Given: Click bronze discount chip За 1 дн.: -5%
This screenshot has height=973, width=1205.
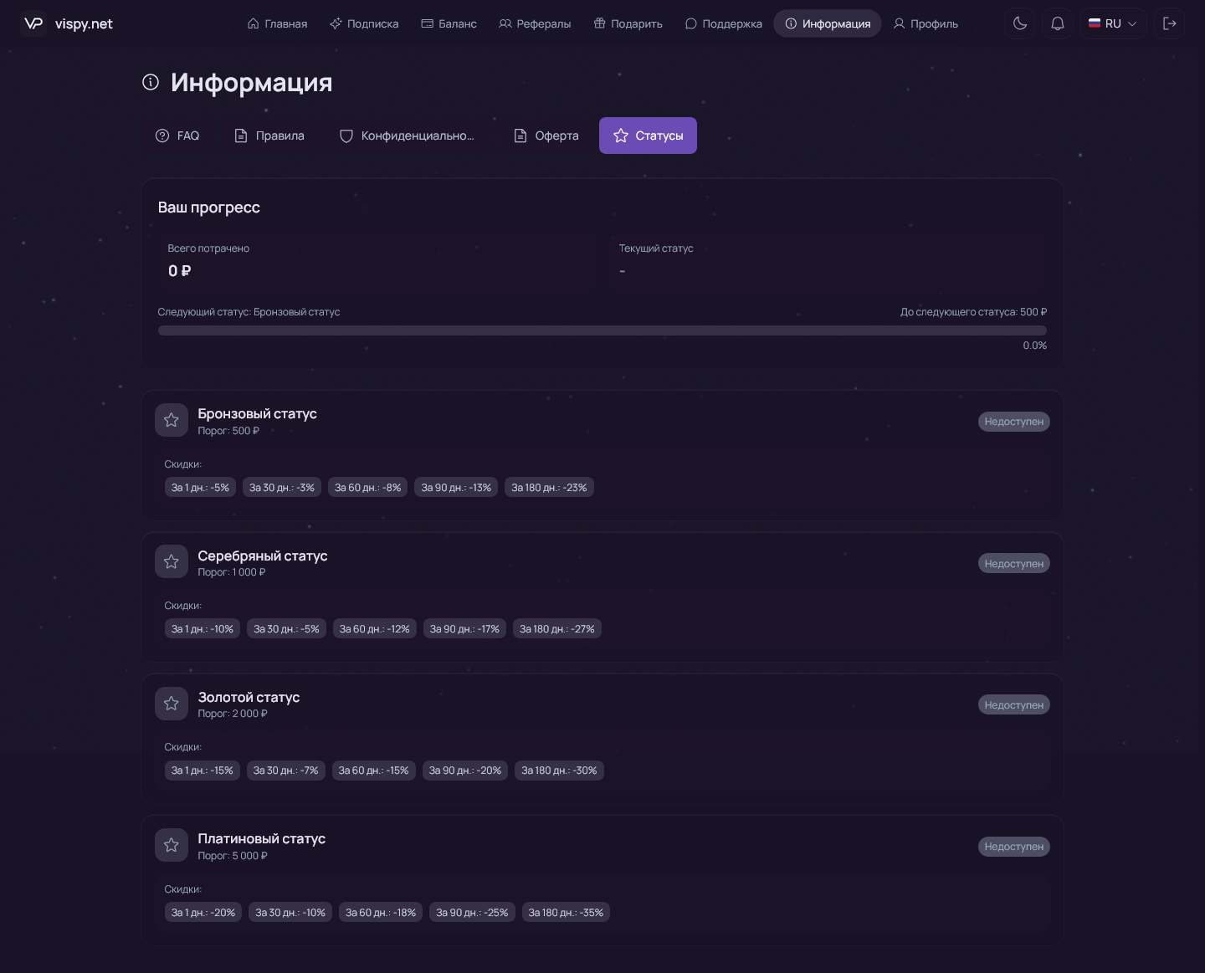Looking at the screenshot, I should [200, 488].
